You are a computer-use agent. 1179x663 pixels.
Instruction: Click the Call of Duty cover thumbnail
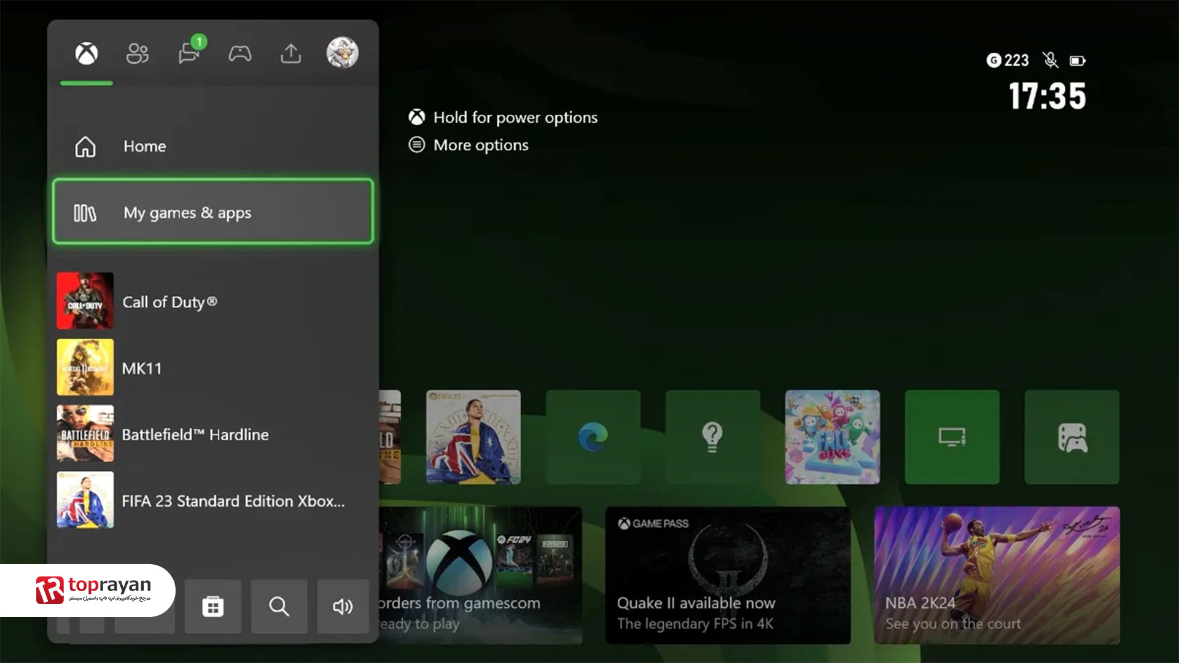click(x=85, y=301)
